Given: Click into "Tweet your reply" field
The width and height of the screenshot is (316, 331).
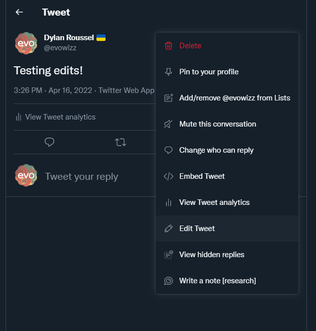Looking at the screenshot, I should [81, 176].
